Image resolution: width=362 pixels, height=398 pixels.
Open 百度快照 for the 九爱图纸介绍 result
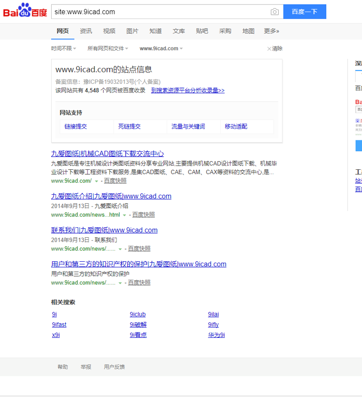point(143,215)
